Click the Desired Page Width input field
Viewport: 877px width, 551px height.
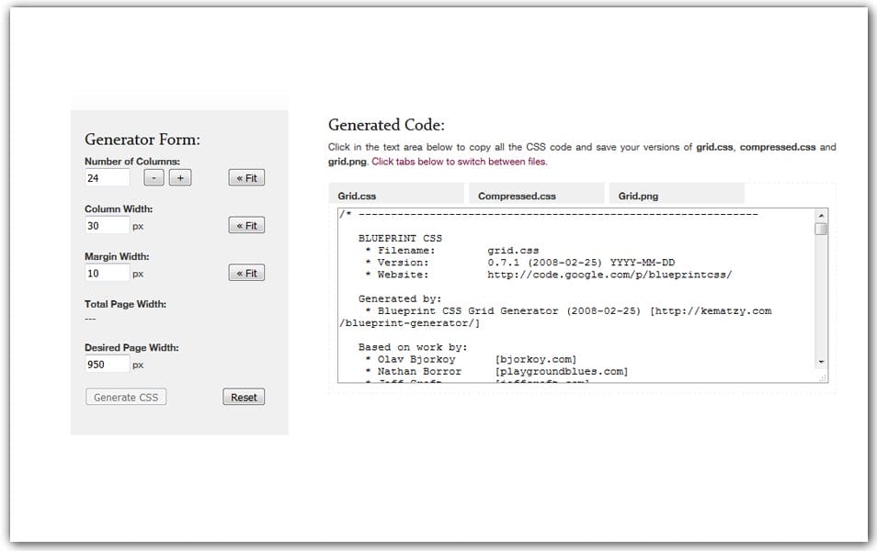[105, 365]
